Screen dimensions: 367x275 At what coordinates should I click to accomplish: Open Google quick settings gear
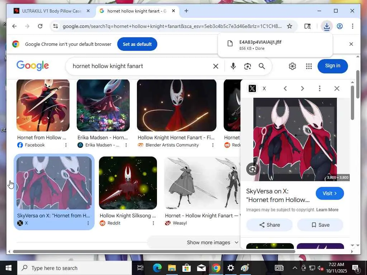[x=292, y=66]
